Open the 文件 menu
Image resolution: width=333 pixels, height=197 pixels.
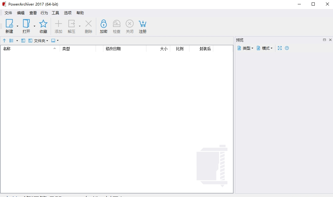coord(8,13)
